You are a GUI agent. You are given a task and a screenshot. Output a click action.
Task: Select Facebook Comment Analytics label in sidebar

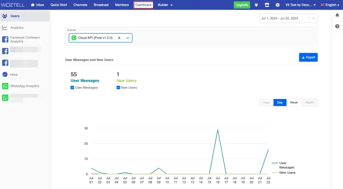click(x=25, y=39)
